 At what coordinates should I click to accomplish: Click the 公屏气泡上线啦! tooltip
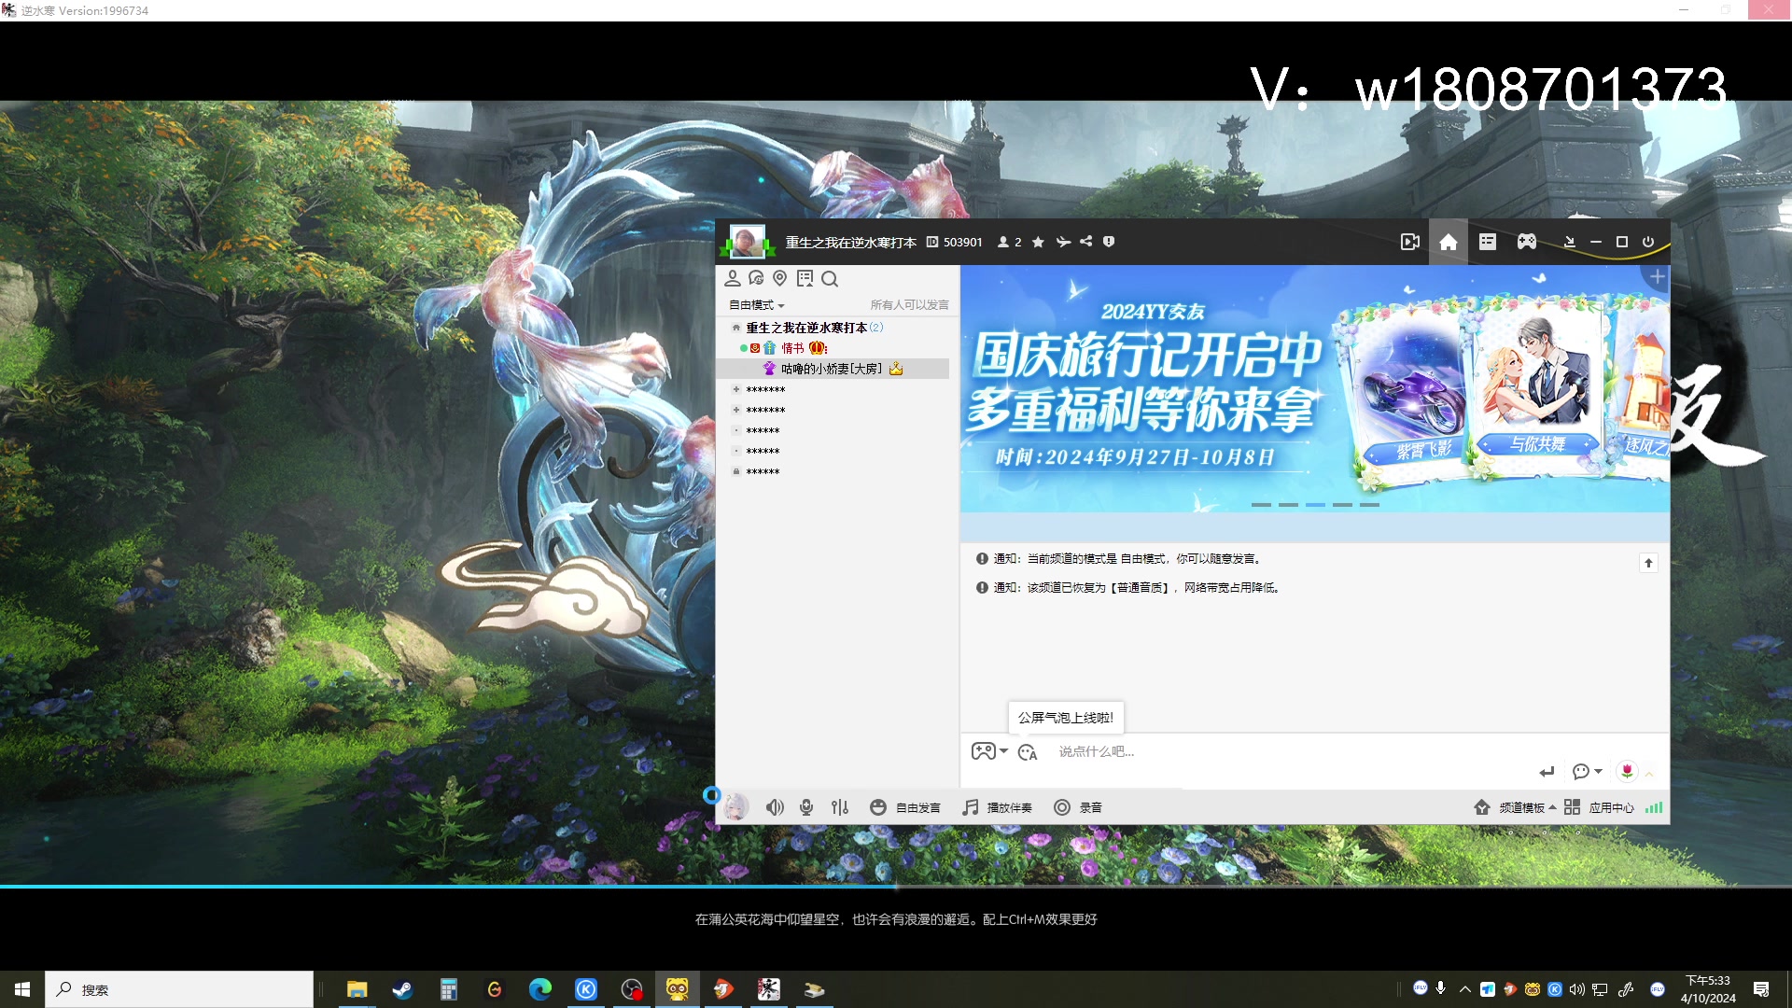[x=1066, y=718]
